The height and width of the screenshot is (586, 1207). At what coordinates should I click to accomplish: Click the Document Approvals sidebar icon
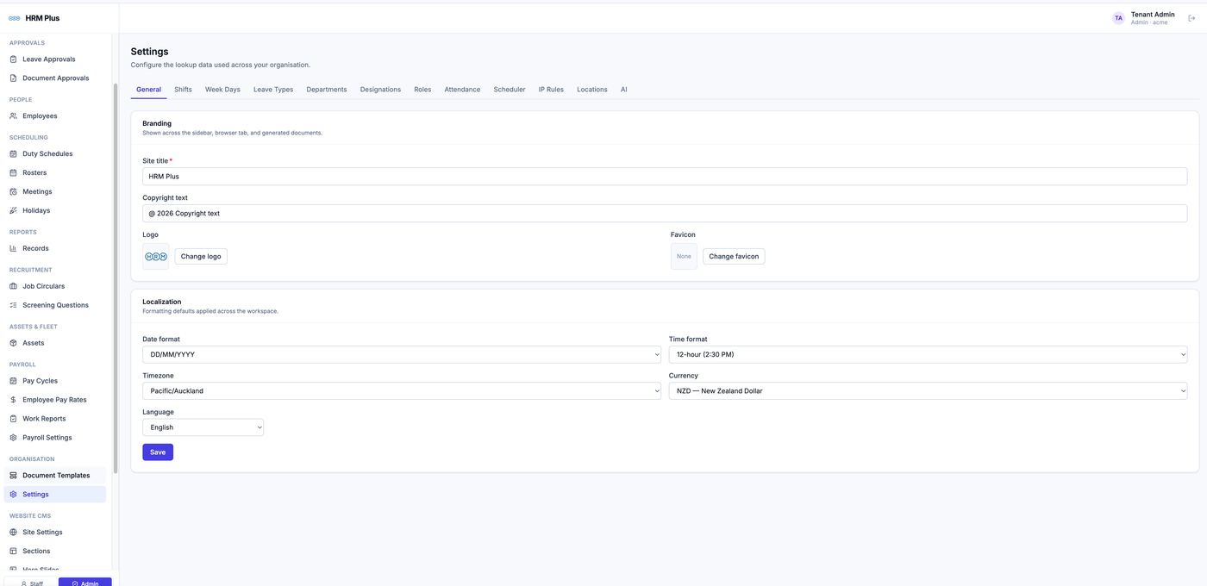pos(13,78)
